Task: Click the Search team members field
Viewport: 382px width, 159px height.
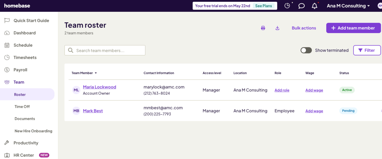Action: [x=105, y=50]
